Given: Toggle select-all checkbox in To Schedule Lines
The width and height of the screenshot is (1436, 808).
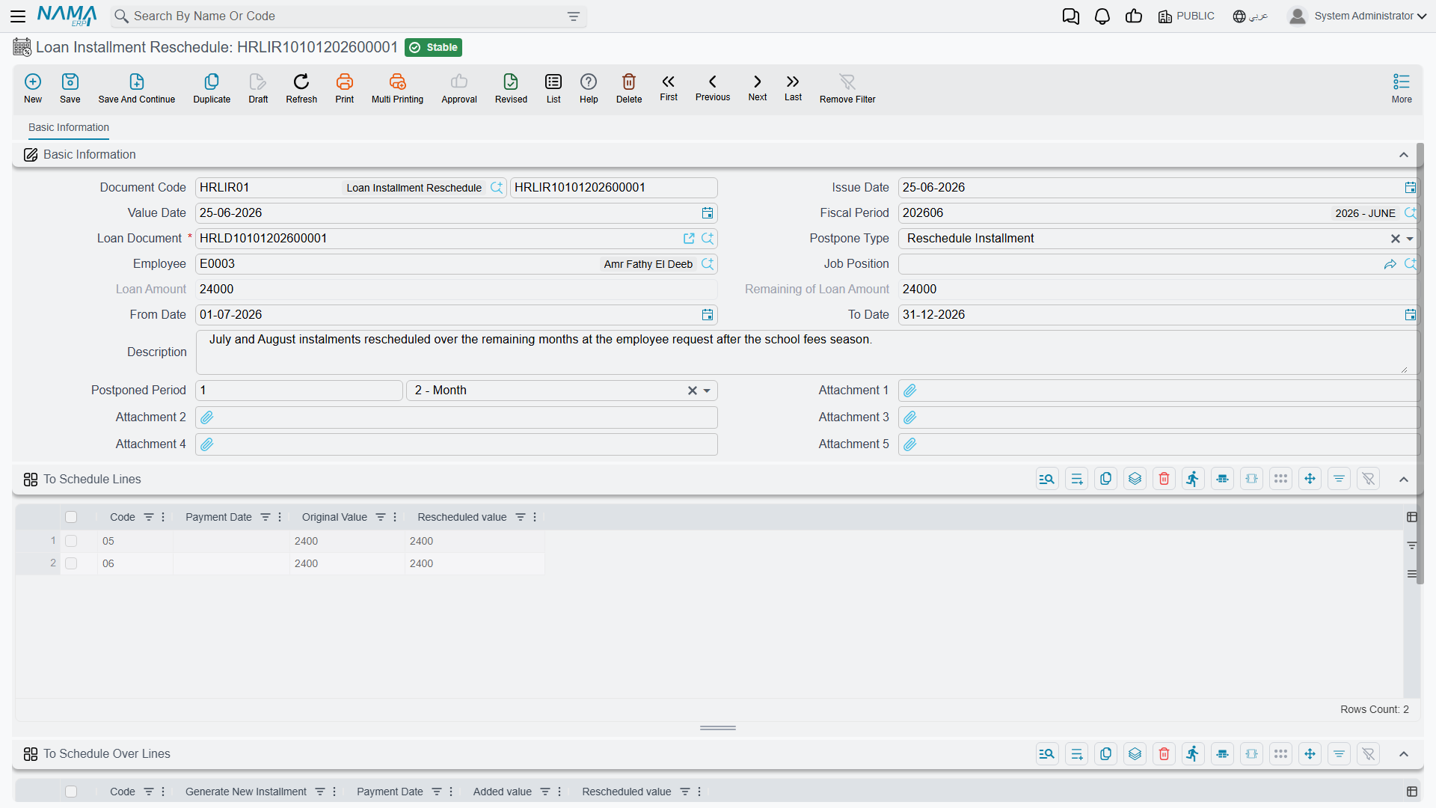Looking at the screenshot, I should [71, 517].
